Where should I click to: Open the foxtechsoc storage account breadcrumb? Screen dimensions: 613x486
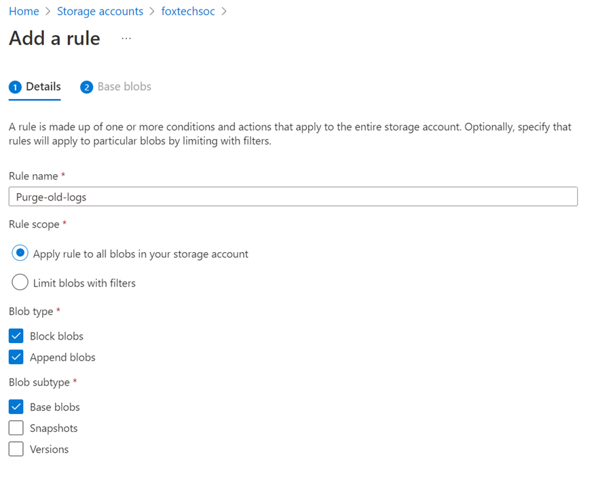(x=187, y=11)
